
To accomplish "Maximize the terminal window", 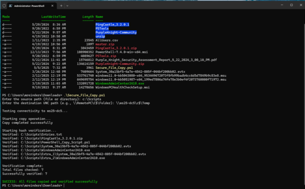I will pyautogui.click(x=291, y=5).
